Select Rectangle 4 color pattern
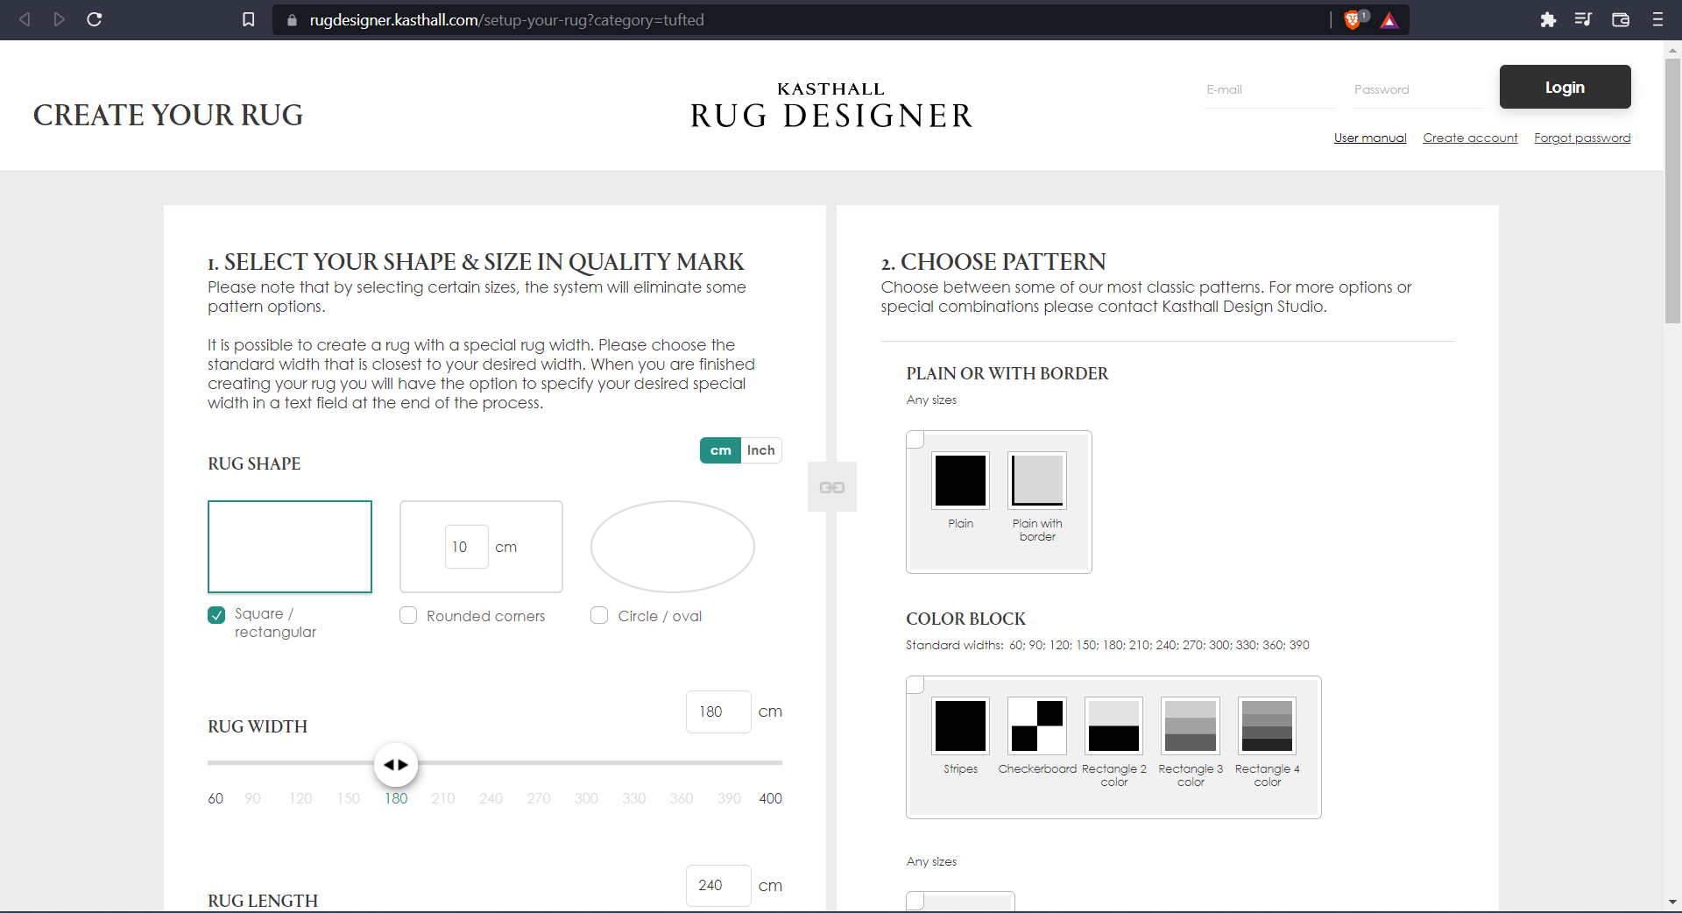Viewport: 1682px width, 913px height. [x=1267, y=726]
